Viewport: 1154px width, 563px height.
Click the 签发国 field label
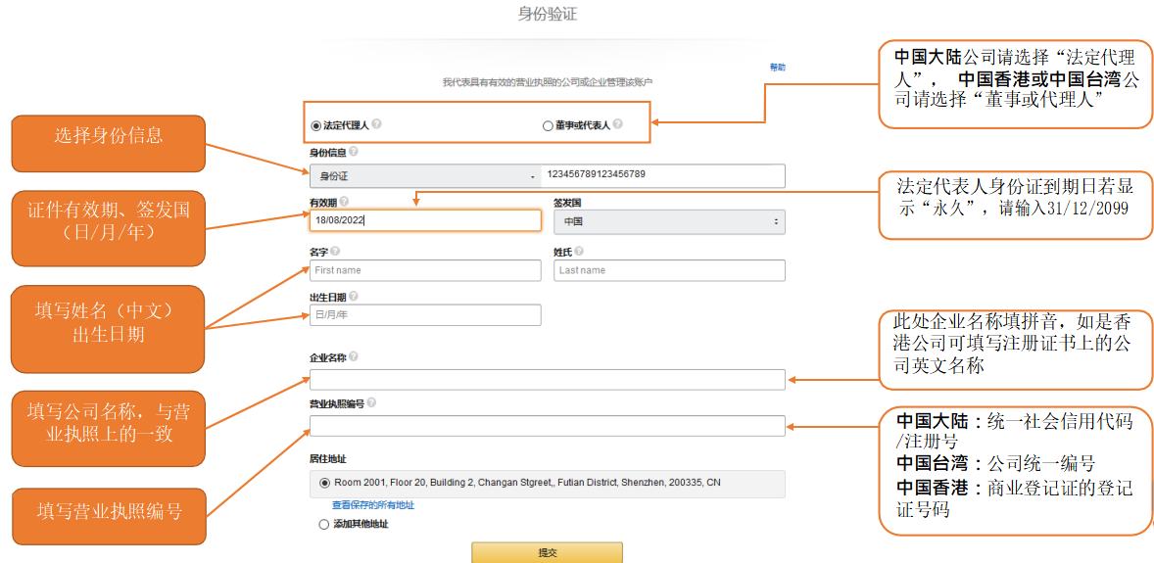566,202
